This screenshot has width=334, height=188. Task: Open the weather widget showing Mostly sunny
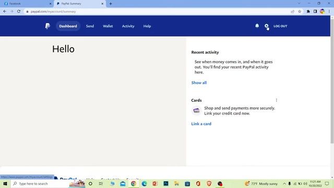[261, 183]
